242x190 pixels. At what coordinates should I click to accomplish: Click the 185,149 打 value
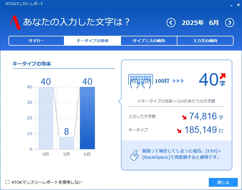pos(204,130)
